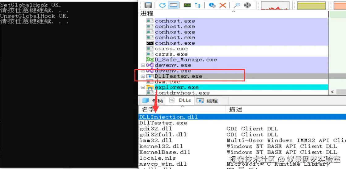Open the orange physical memory graph

click(340, 6)
